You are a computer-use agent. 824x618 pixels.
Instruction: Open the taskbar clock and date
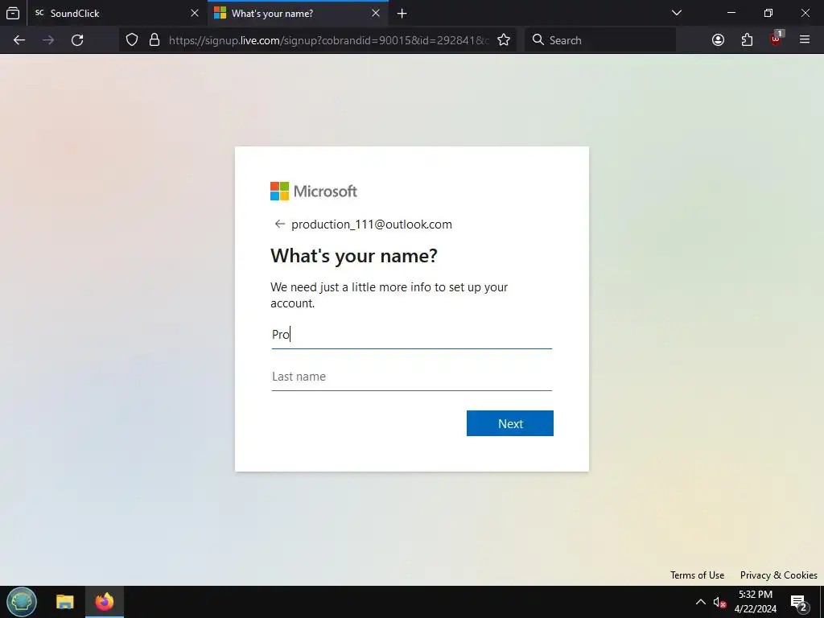click(756, 602)
